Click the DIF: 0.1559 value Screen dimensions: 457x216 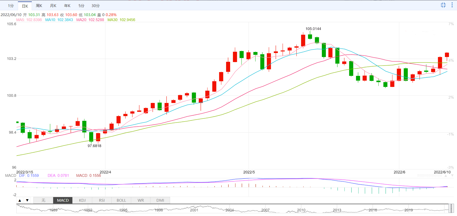pos(29,176)
